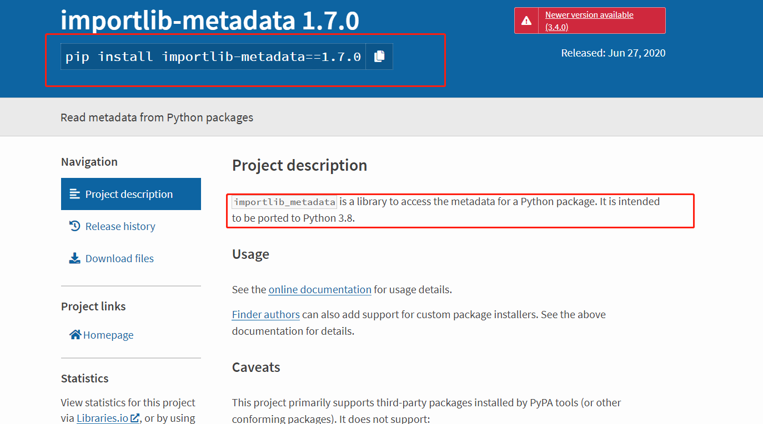763x424 pixels.
Task: Open the Finder authors link
Action: point(265,314)
